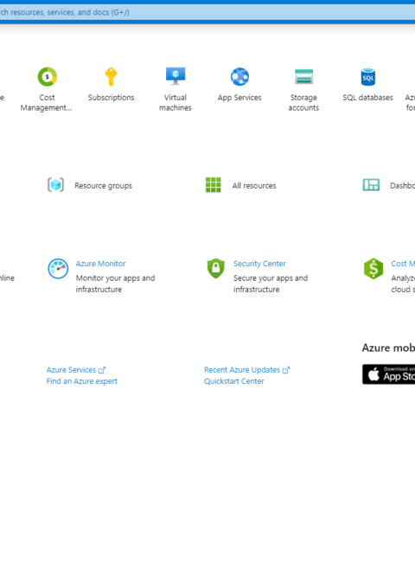
Task: Click the green dollar Cost Management hexagon icon
Action: [x=373, y=268]
